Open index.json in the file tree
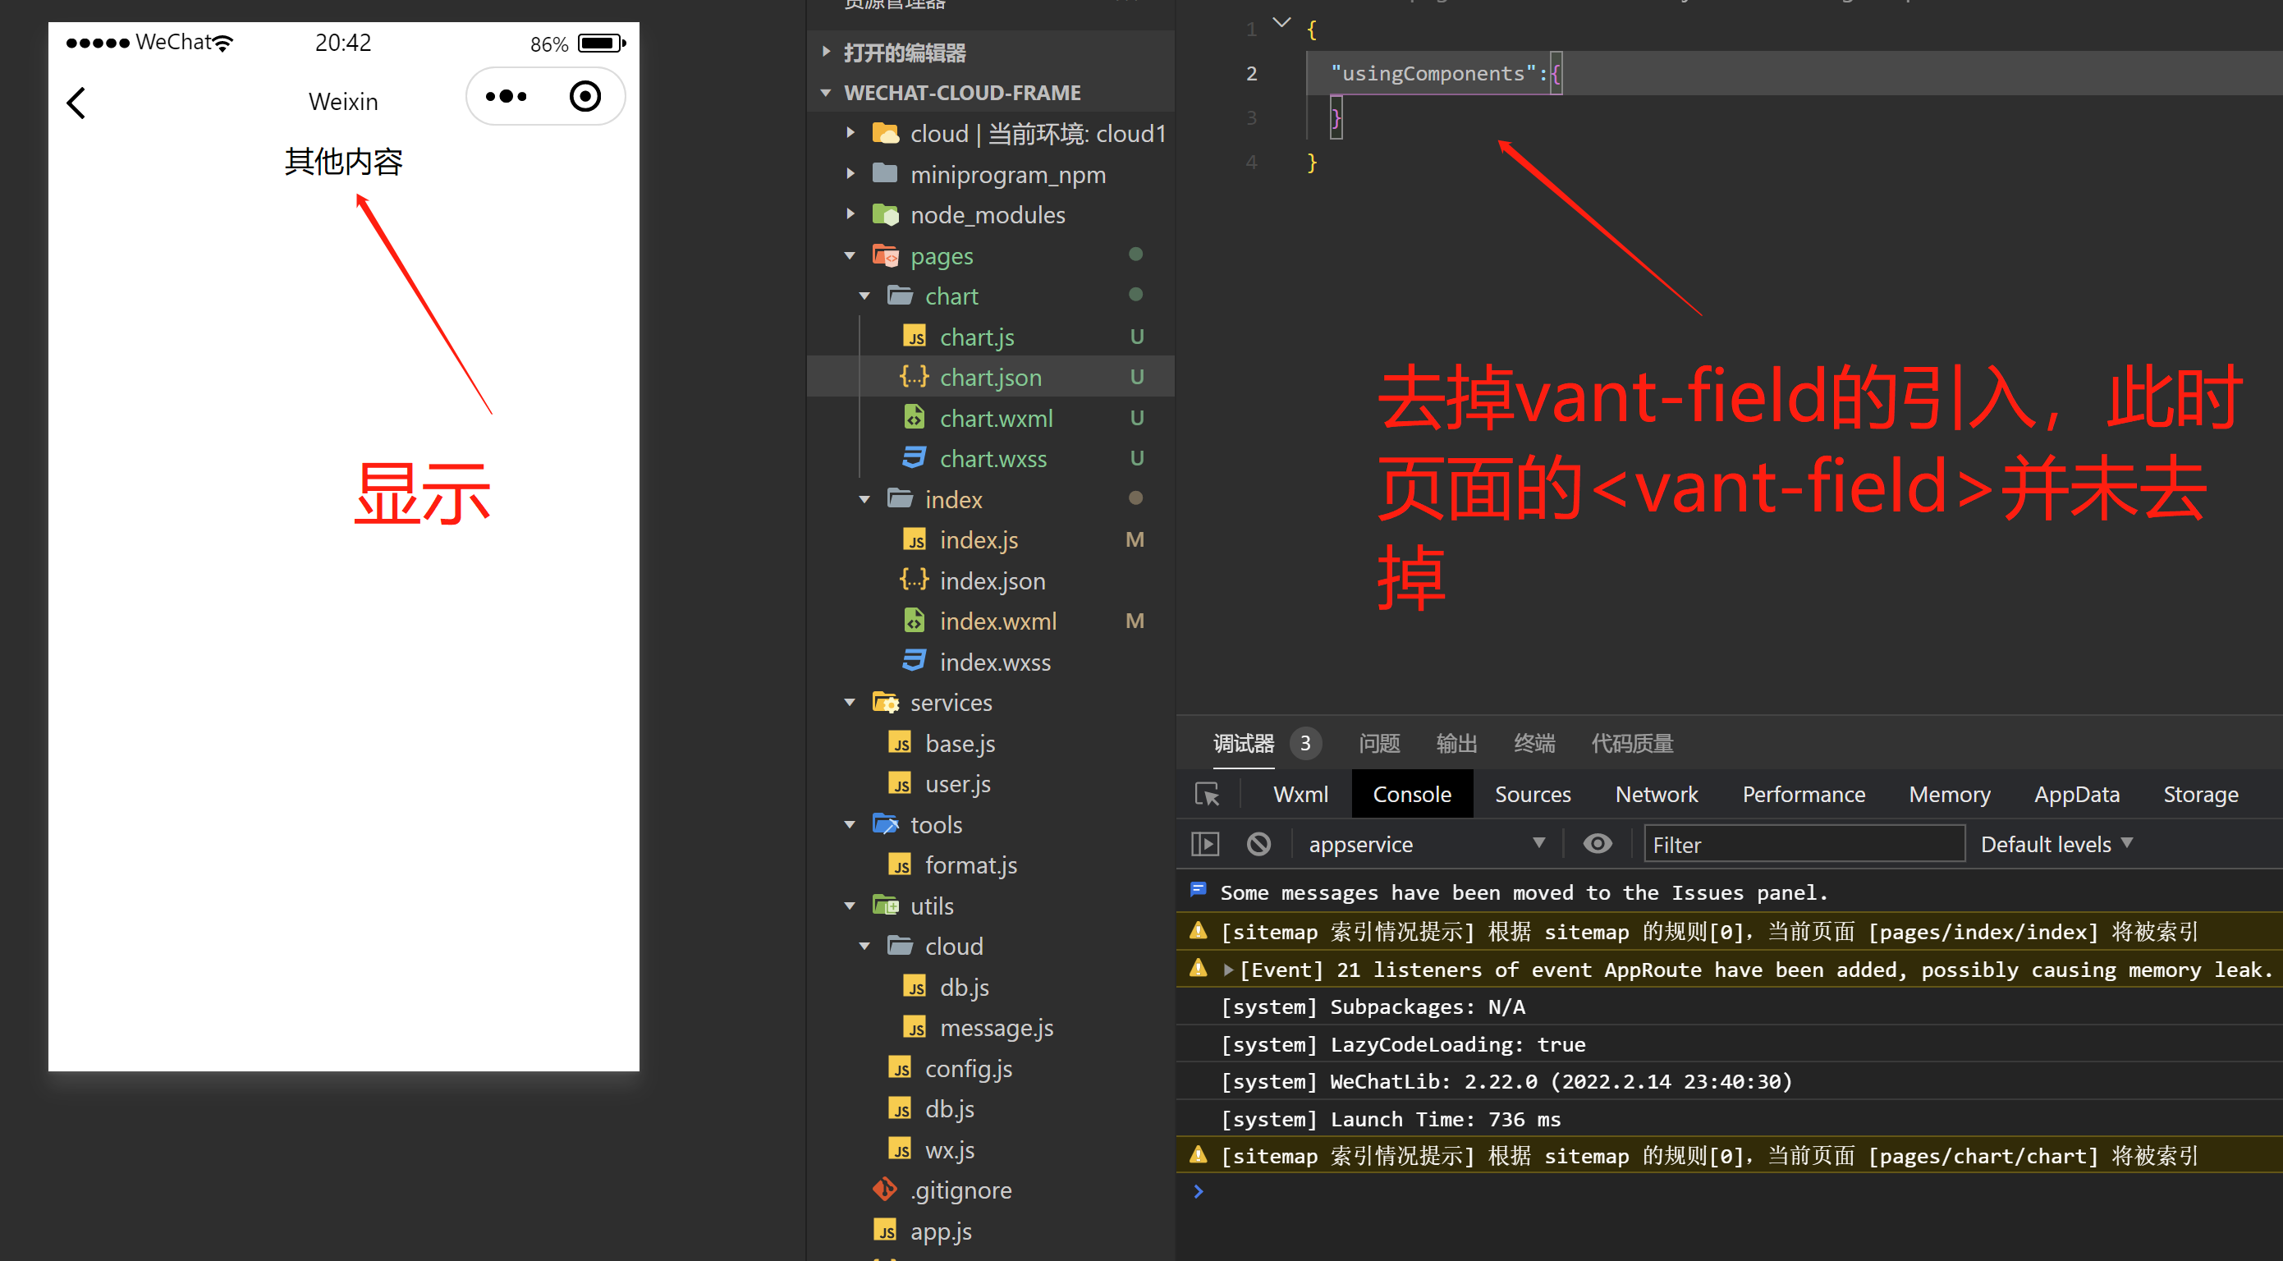 pos(992,580)
